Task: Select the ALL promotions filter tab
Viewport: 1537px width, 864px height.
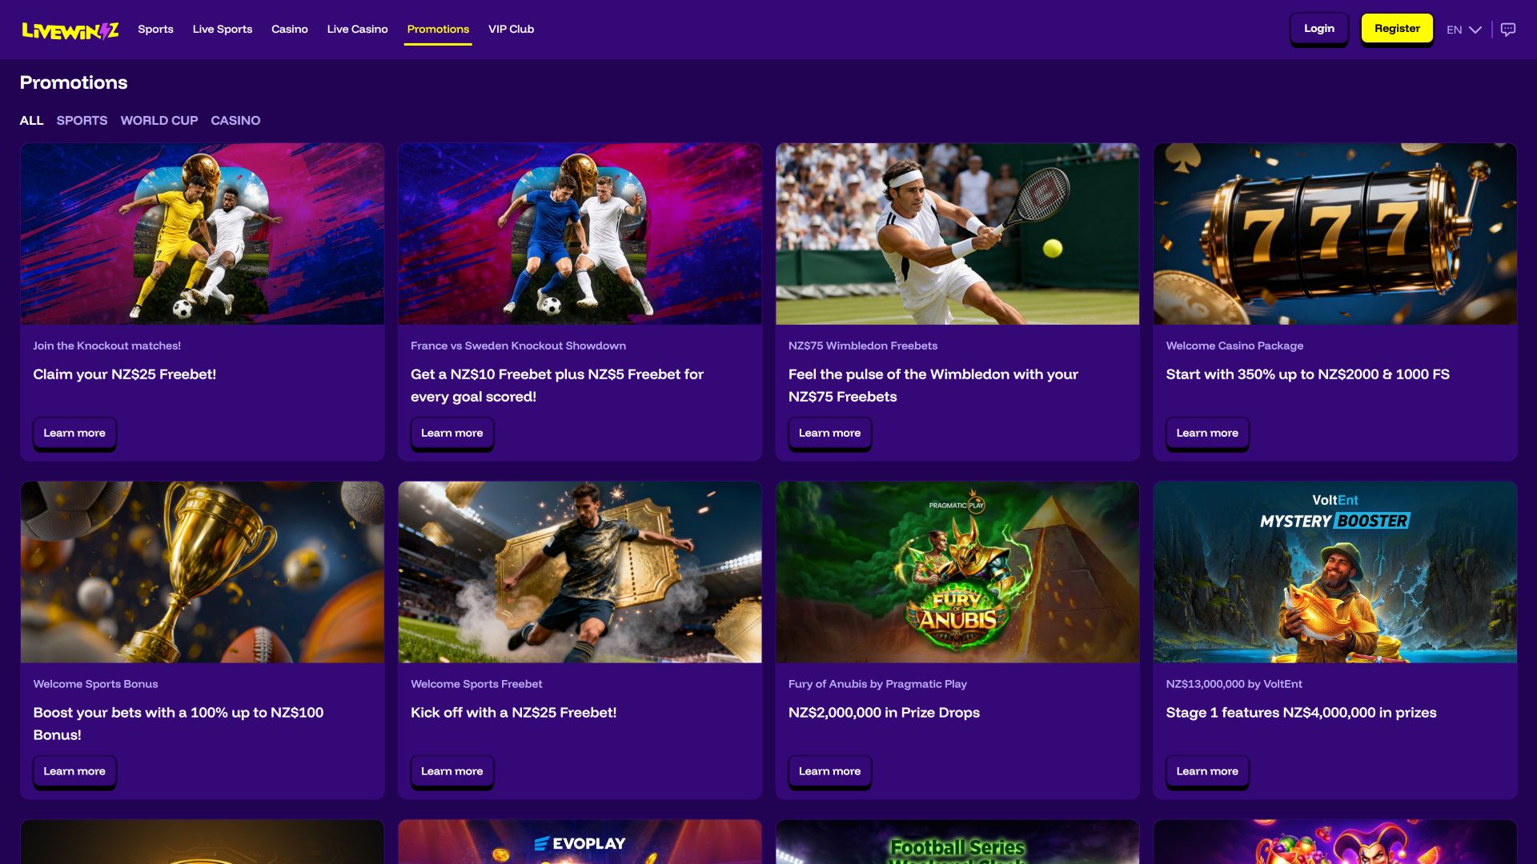Action: pyautogui.click(x=31, y=121)
